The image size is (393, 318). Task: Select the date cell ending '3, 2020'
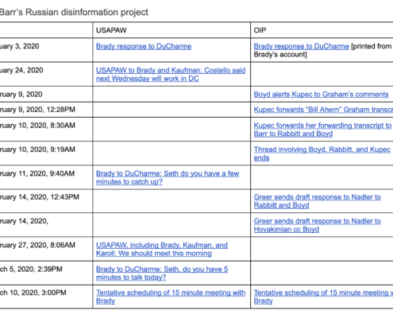point(46,50)
